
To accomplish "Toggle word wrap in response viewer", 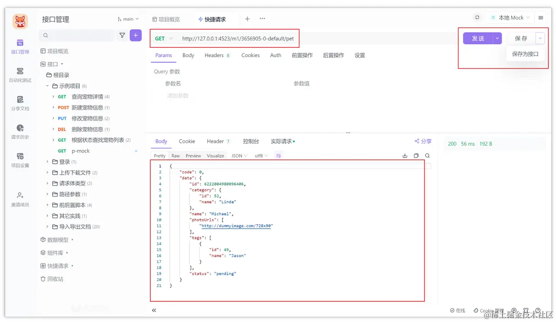I will point(279,156).
